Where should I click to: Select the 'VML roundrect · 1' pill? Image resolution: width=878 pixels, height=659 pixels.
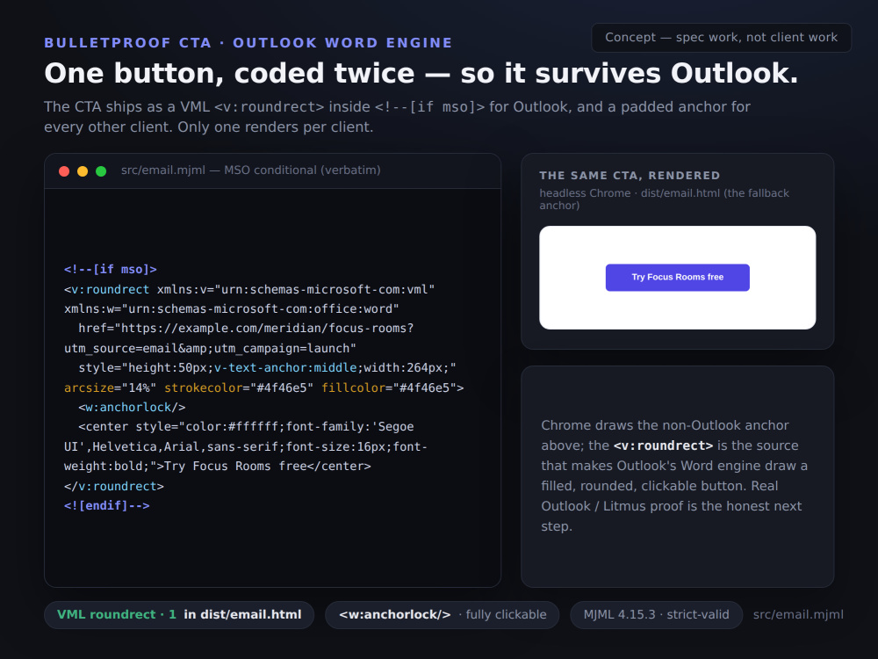(x=179, y=615)
